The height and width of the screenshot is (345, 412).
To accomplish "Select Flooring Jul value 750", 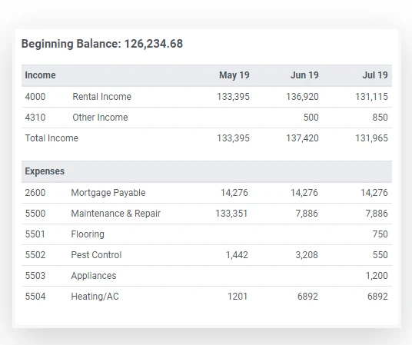I will click(x=380, y=234).
